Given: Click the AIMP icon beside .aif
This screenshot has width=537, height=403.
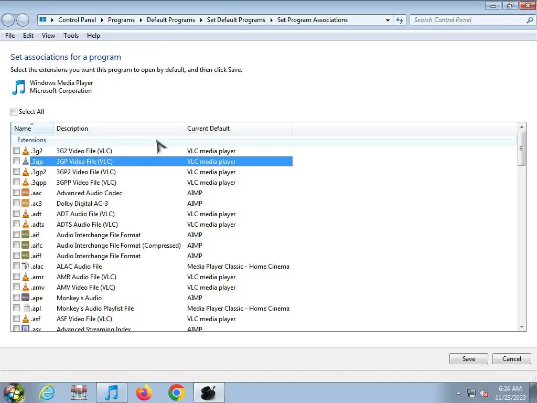Looking at the screenshot, I should [26, 235].
